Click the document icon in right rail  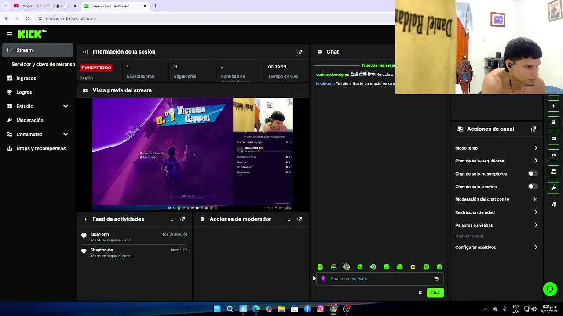pos(553,122)
